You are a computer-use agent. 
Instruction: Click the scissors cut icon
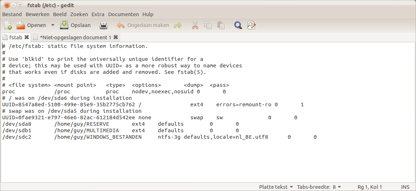click(x=195, y=25)
